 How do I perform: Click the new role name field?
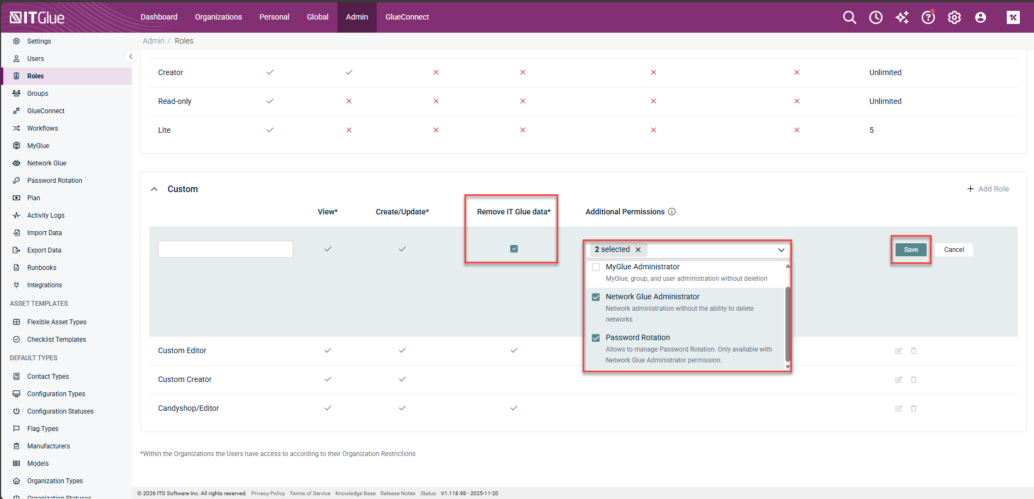226,249
